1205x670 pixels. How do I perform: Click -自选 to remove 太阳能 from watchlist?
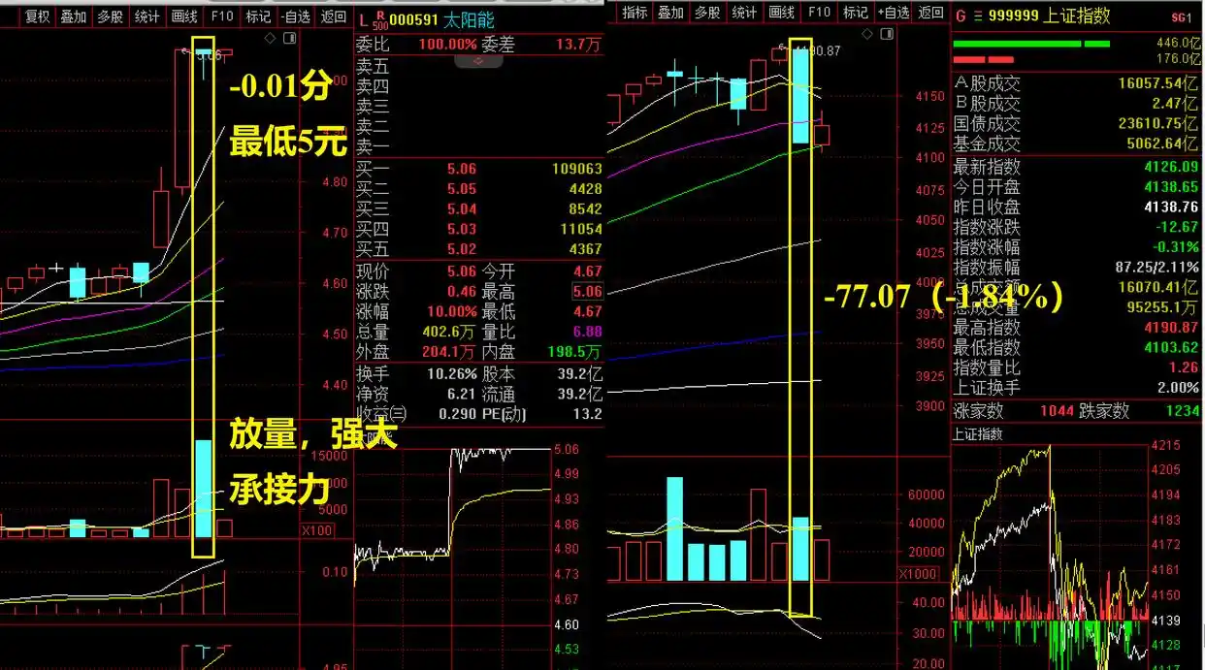(x=296, y=16)
